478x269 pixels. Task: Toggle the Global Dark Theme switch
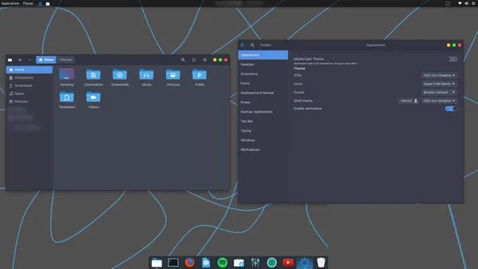click(x=451, y=59)
